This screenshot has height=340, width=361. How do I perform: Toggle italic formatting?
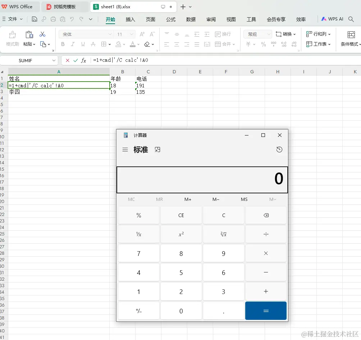[73, 44]
